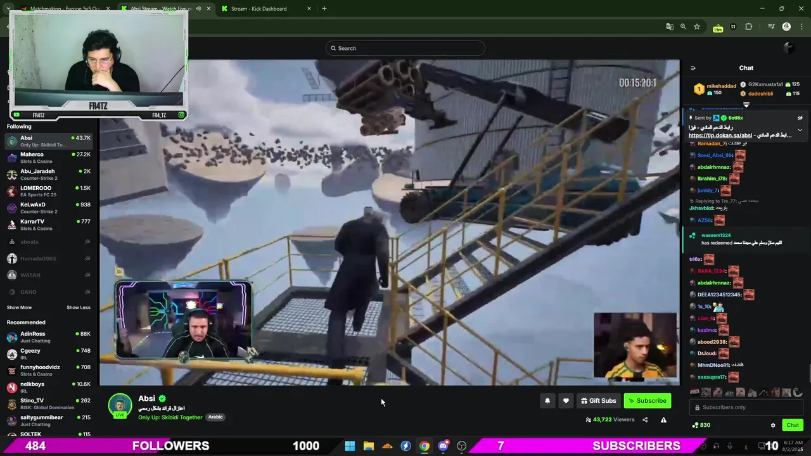Open Google Translate icon in address bar
Screen dimensions: 811x456
coord(670,27)
